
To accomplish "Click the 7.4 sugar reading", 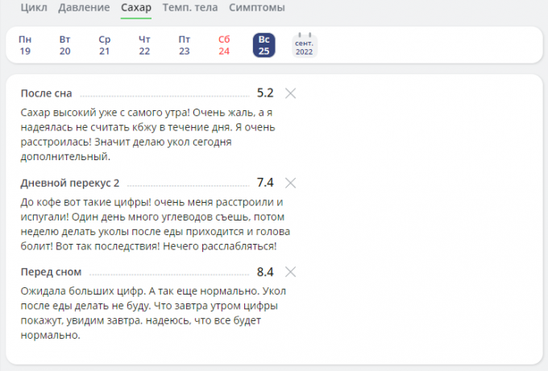I will (265, 182).
